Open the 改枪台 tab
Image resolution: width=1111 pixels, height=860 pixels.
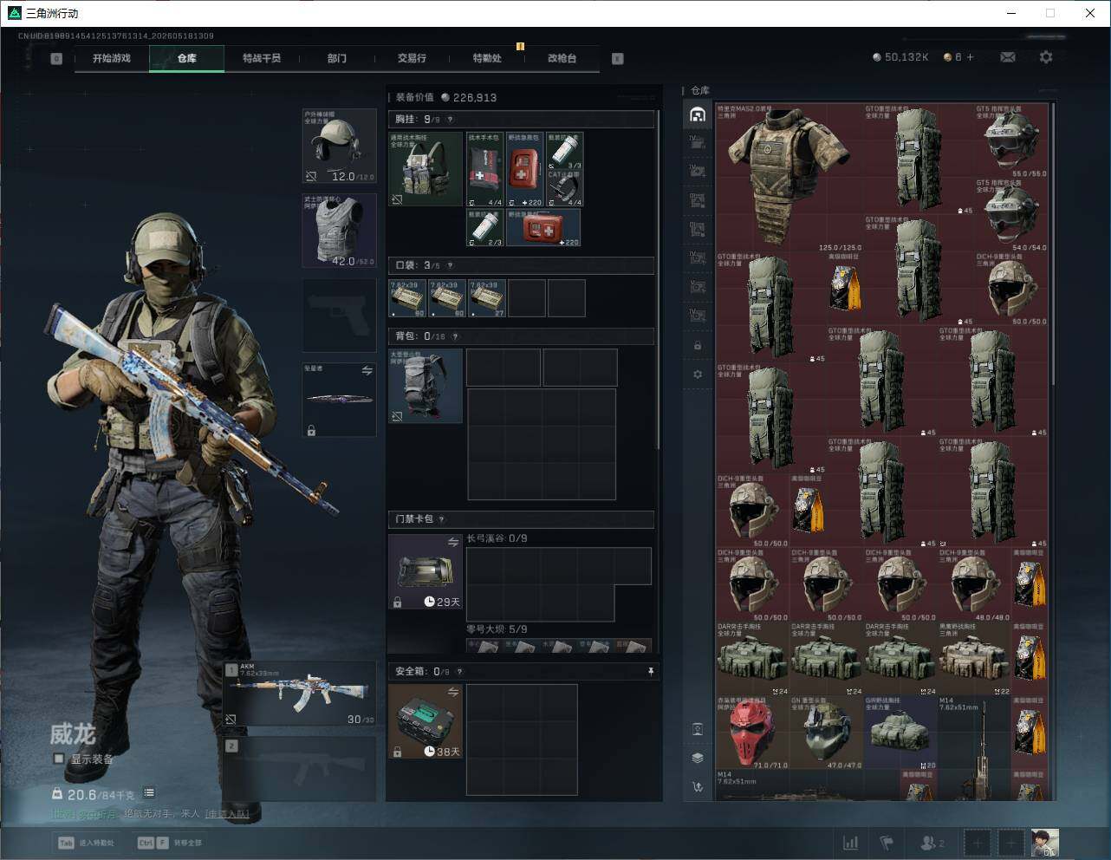pos(562,58)
